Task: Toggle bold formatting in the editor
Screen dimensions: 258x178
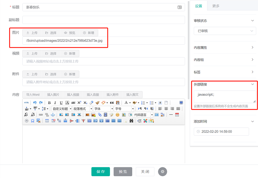Action: click(x=49, y=103)
